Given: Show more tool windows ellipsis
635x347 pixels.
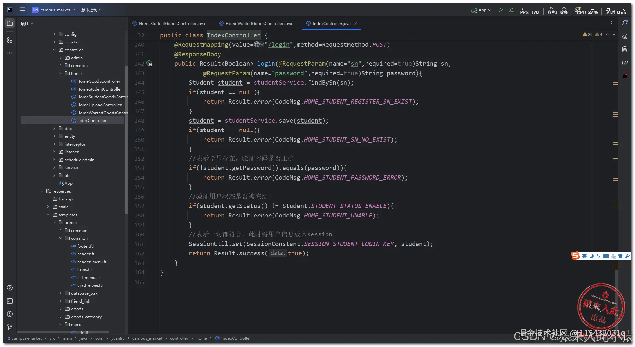Looking at the screenshot, I should click(10, 53).
